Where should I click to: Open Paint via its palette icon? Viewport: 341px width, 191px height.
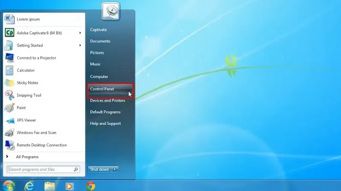tap(9, 108)
